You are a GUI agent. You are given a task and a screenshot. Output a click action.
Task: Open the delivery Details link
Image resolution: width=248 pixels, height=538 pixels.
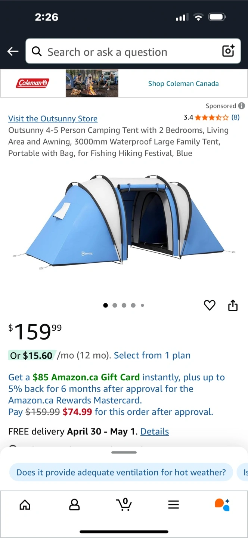pyautogui.click(x=155, y=432)
